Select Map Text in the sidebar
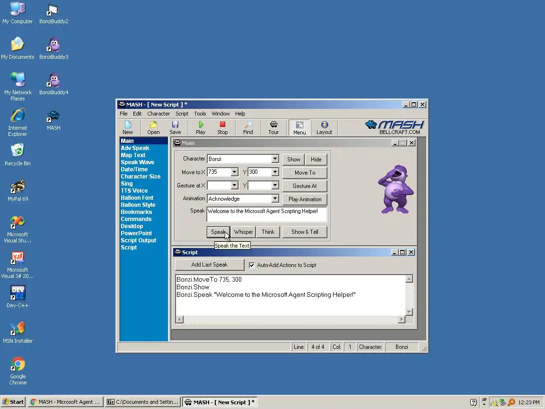 click(x=133, y=155)
